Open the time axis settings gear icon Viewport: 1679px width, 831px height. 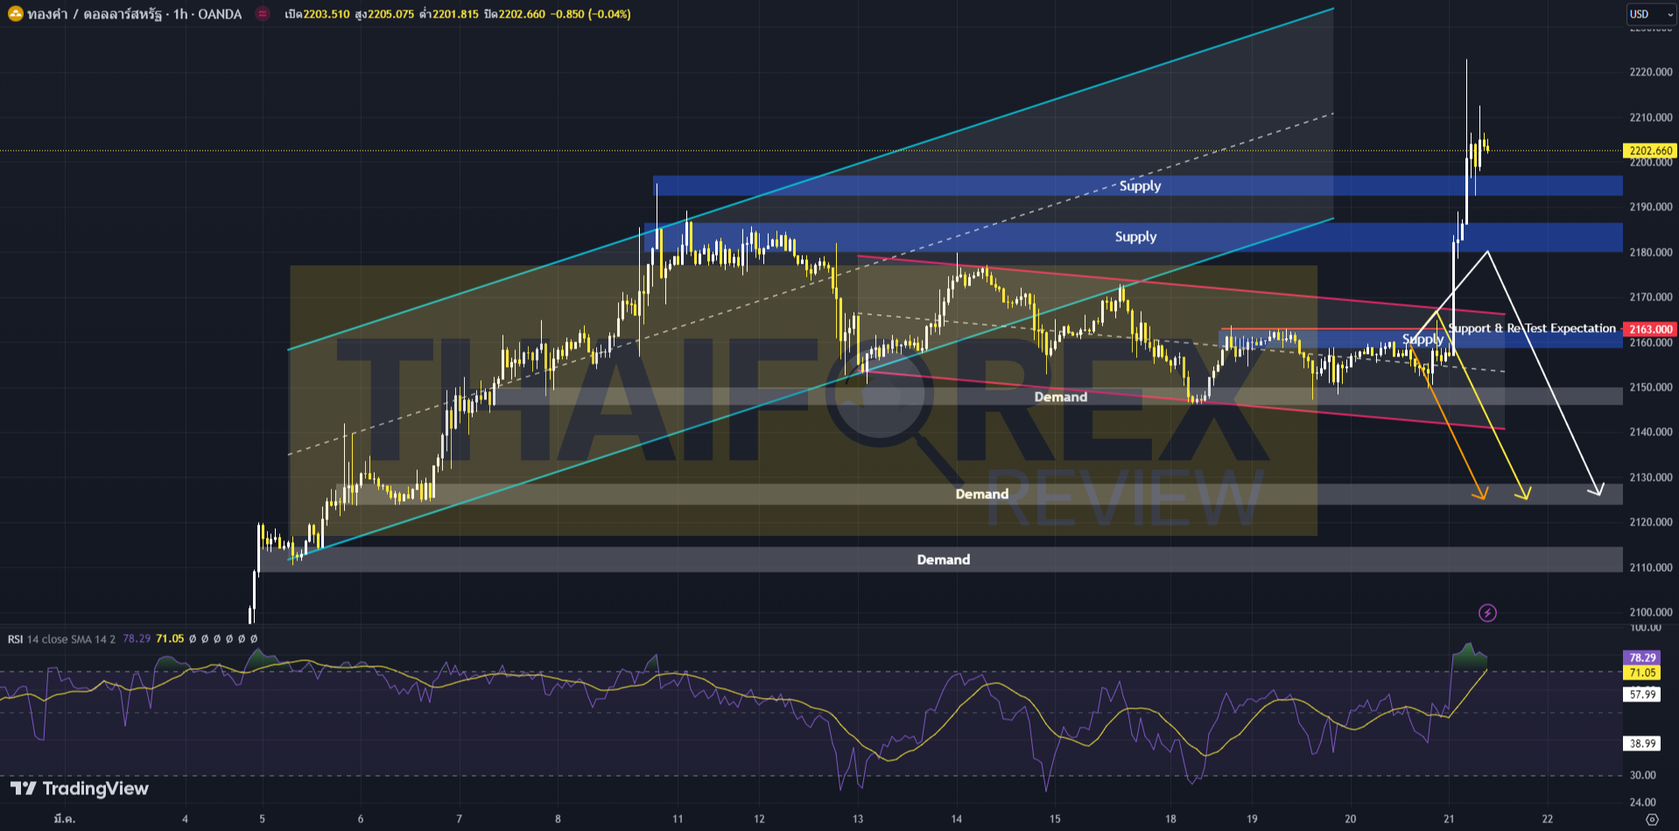pos(1652,820)
